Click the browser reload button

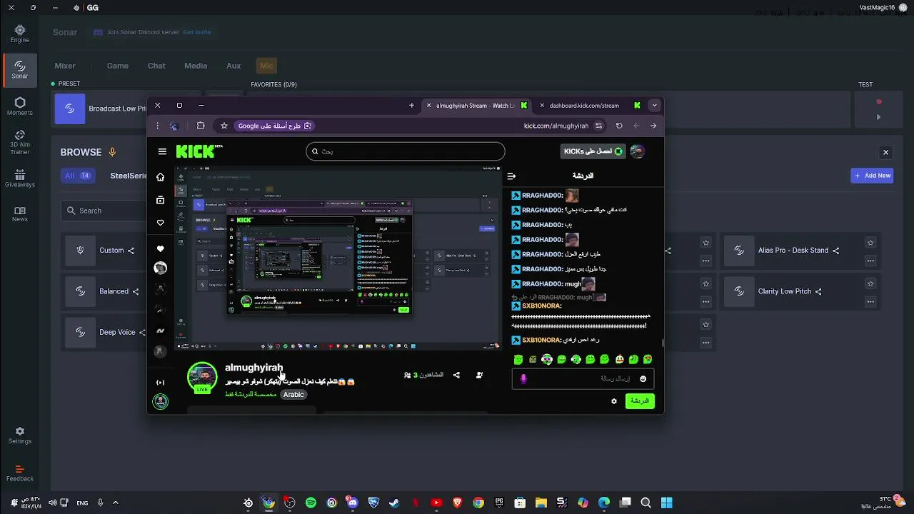click(x=619, y=126)
